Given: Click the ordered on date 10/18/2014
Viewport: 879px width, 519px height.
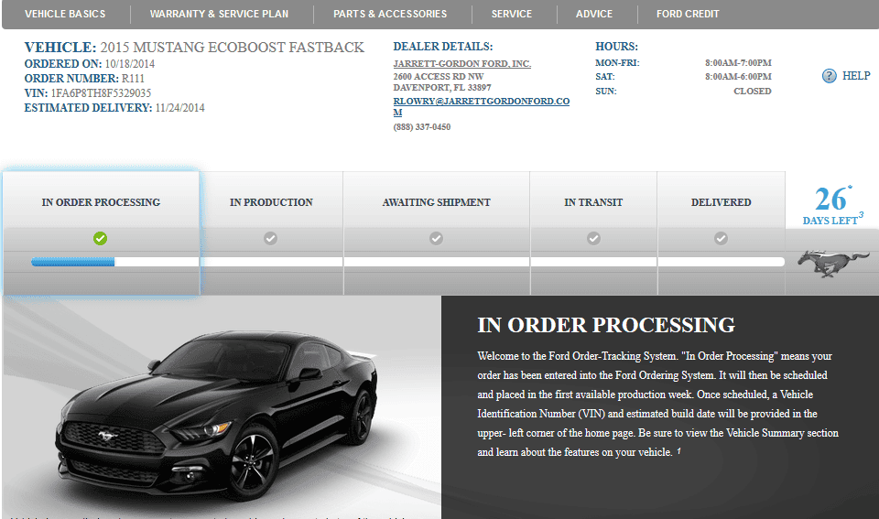Looking at the screenshot, I should pyautogui.click(x=129, y=64).
